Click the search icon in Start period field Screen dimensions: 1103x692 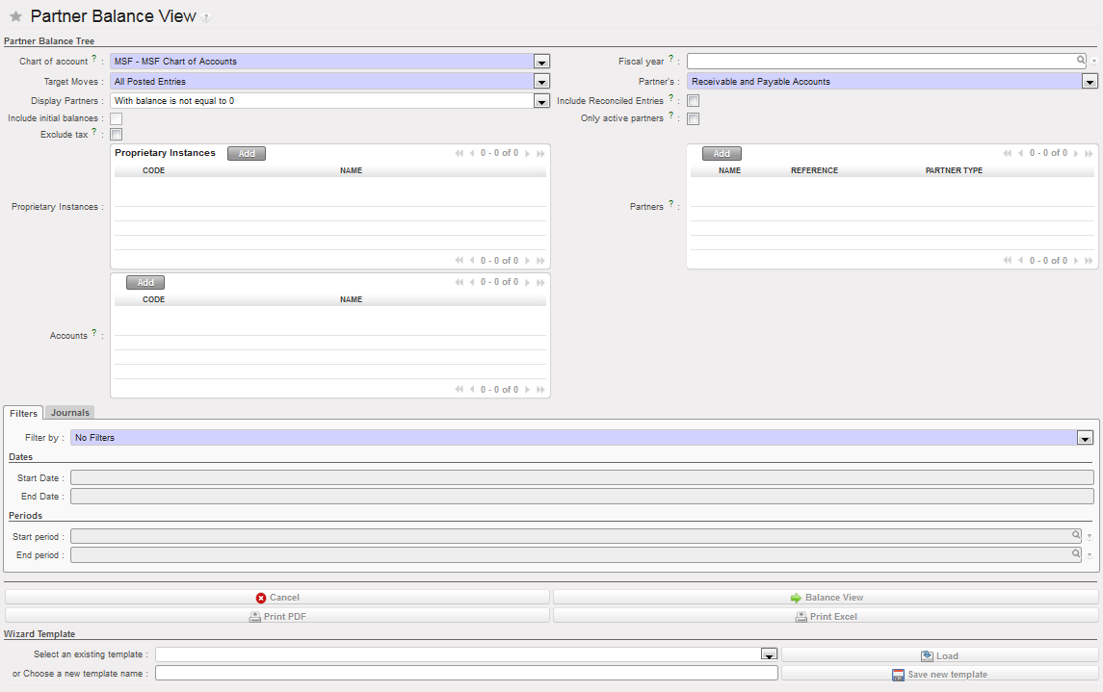[1076, 535]
